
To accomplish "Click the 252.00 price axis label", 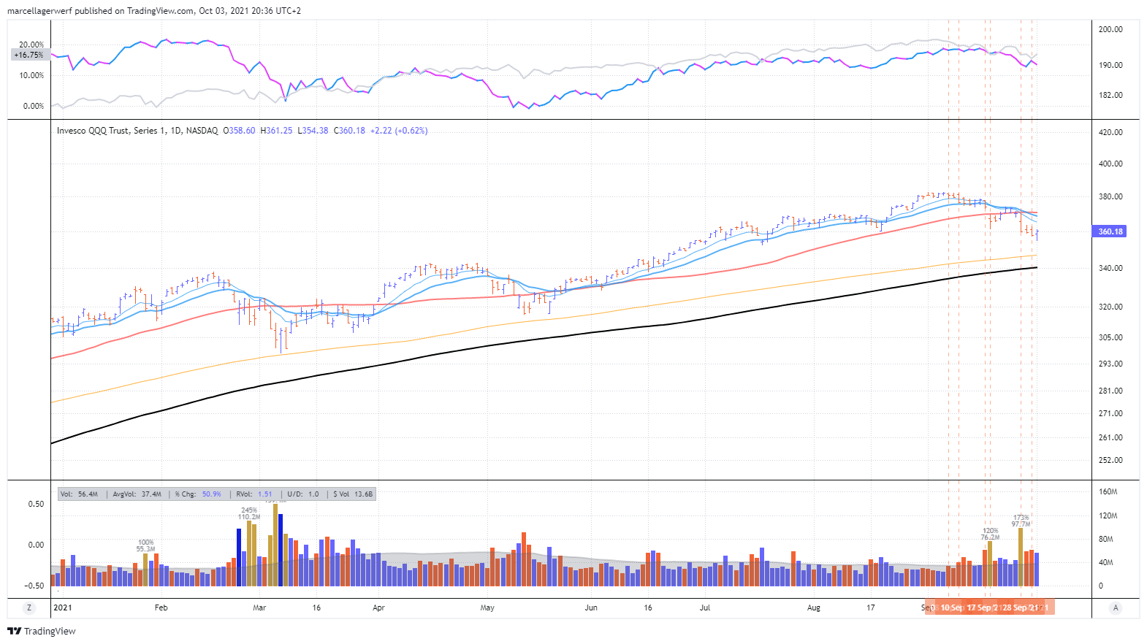I will pos(1110,460).
